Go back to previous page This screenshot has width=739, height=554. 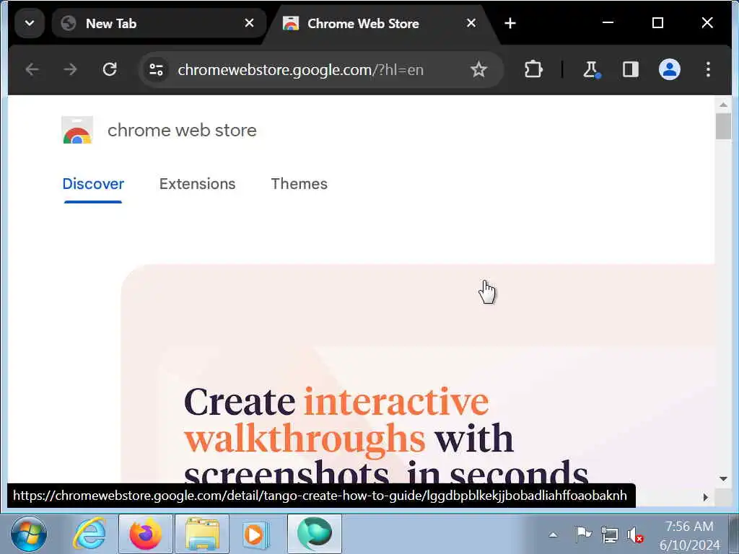[32, 70]
